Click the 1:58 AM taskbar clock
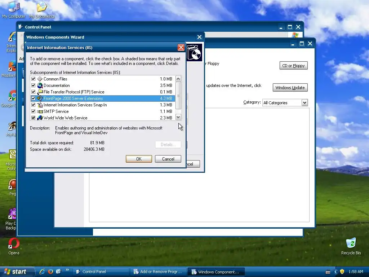The height and width of the screenshot is (277, 369). point(356,272)
